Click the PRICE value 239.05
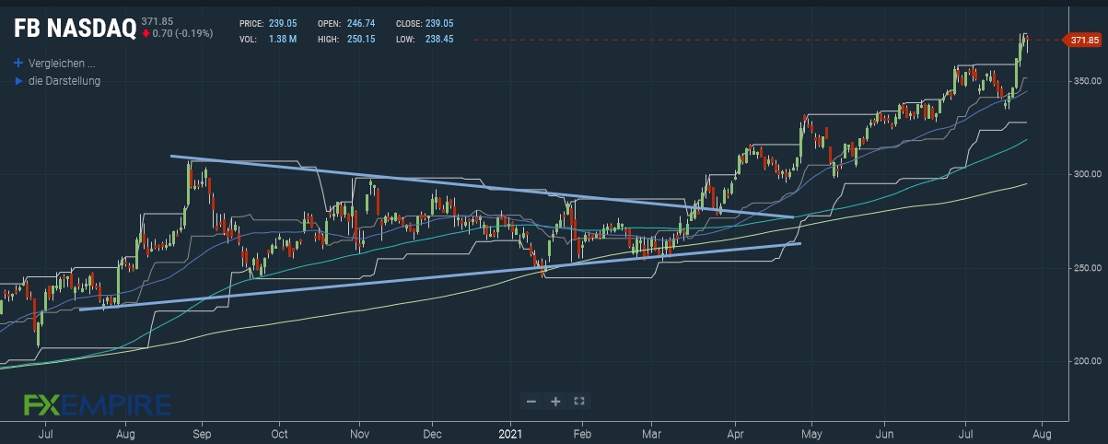The image size is (1108, 444). 284,23
